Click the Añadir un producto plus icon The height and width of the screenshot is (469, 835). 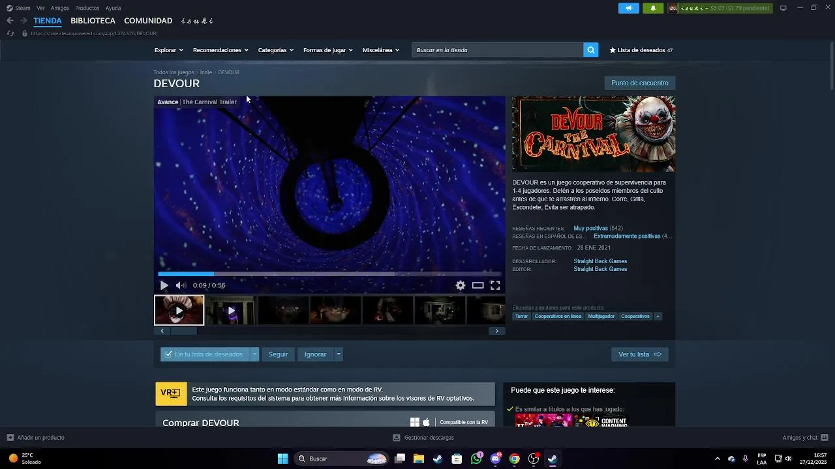[10, 438]
